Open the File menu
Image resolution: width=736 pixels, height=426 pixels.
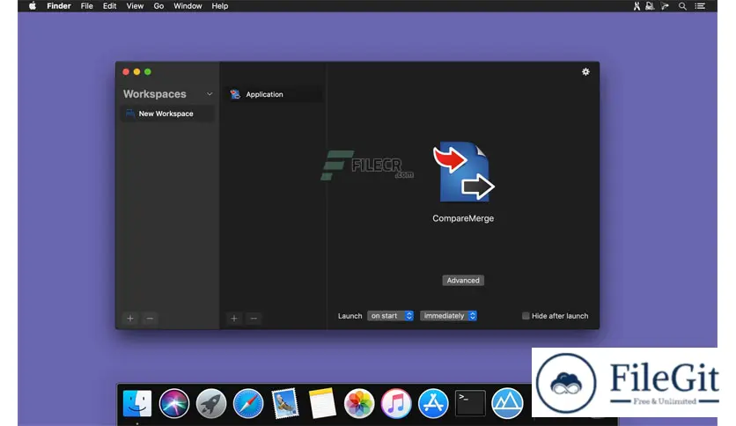tap(87, 6)
